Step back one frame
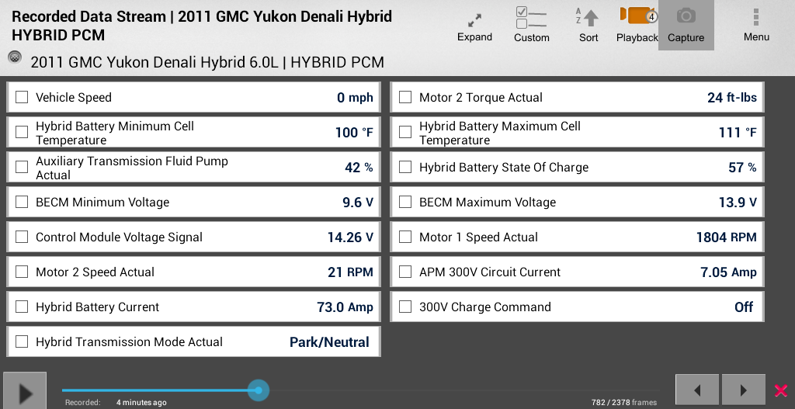 pos(697,390)
